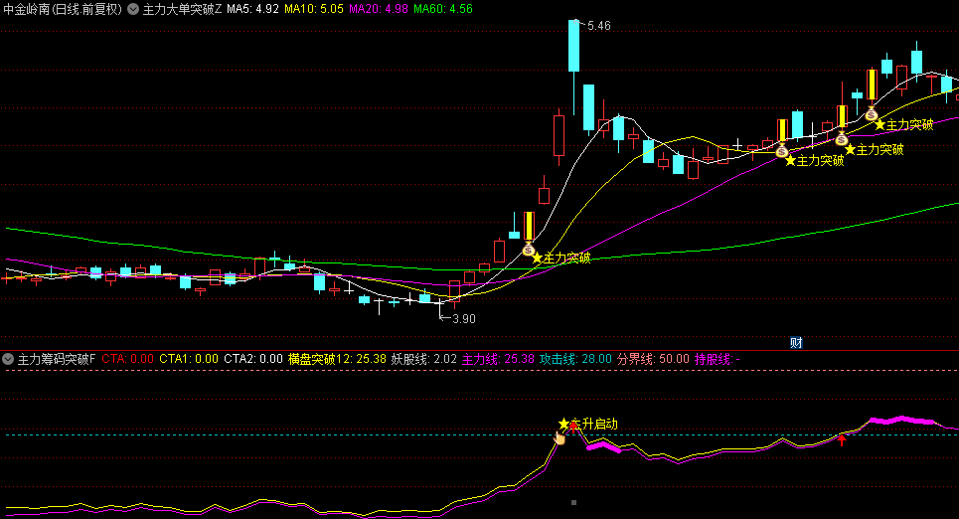Viewport: 959px width, 519px height.
Task: Click the 主力大单突破Z indicator name
Action: [183, 9]
